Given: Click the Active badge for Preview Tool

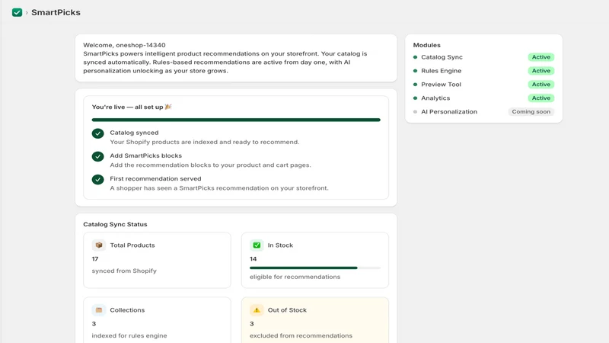Looking at the screenshot, I should (541, 85).
